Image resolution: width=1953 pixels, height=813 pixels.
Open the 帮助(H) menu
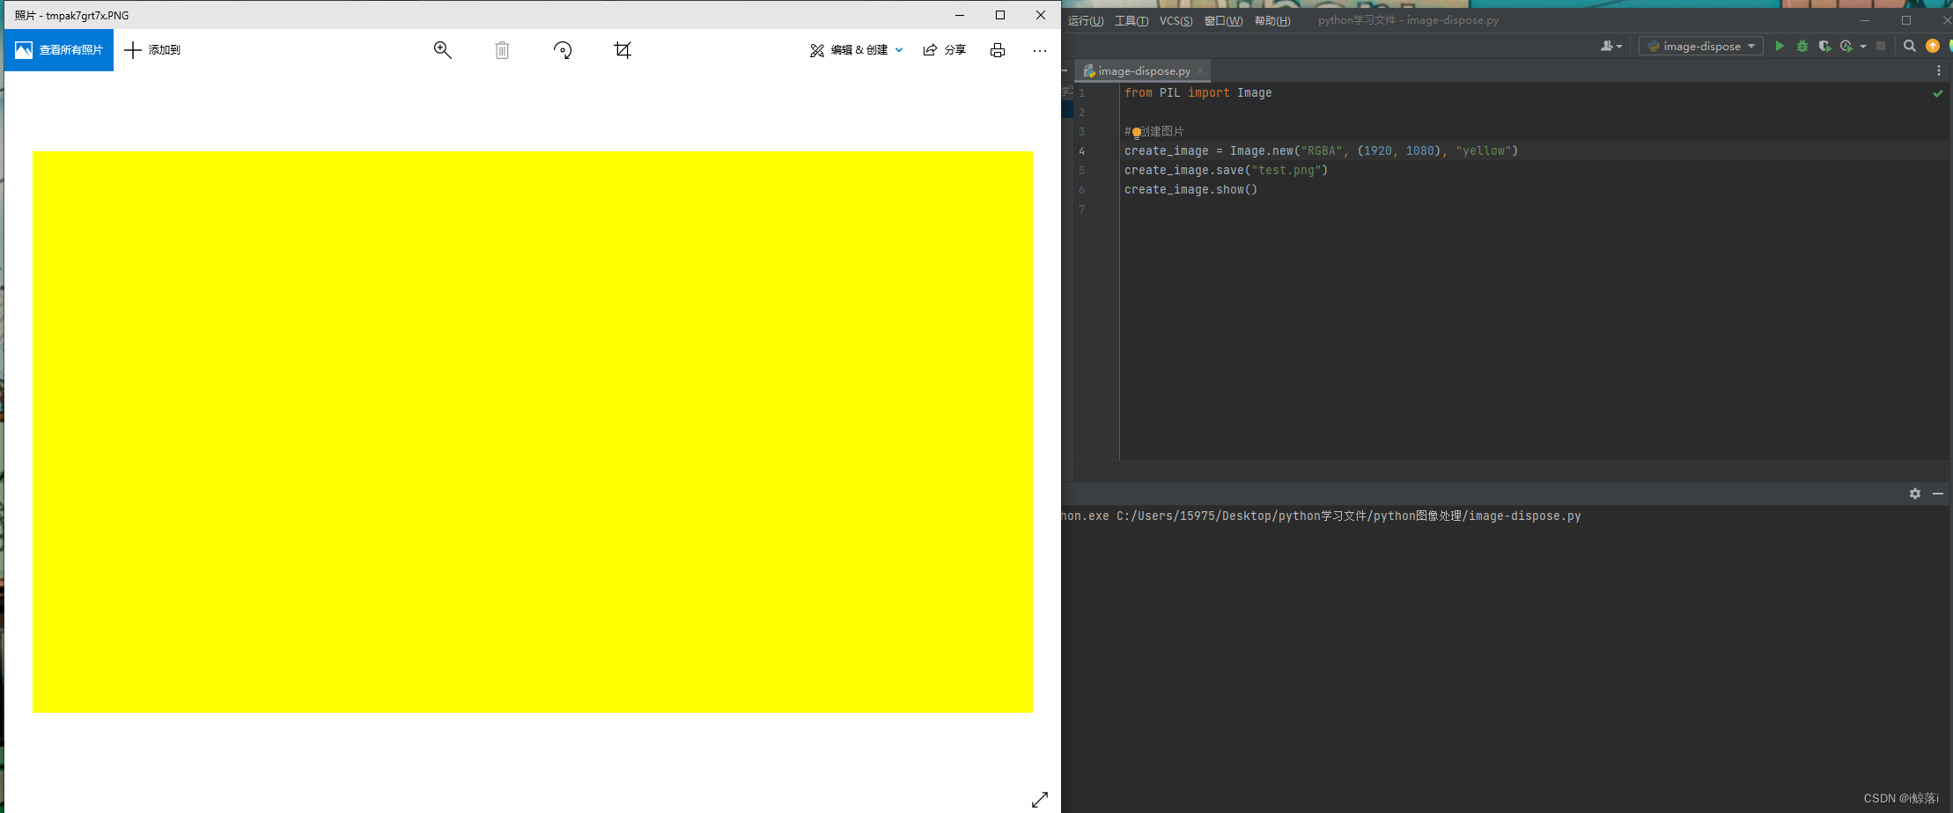pyautogui.click(x=1273, y=20)
